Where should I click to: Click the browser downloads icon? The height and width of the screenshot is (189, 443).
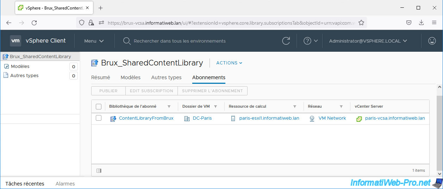pos(421,23)
